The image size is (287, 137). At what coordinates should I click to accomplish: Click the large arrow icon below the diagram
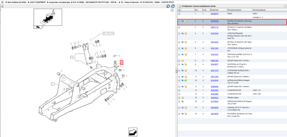133,132
